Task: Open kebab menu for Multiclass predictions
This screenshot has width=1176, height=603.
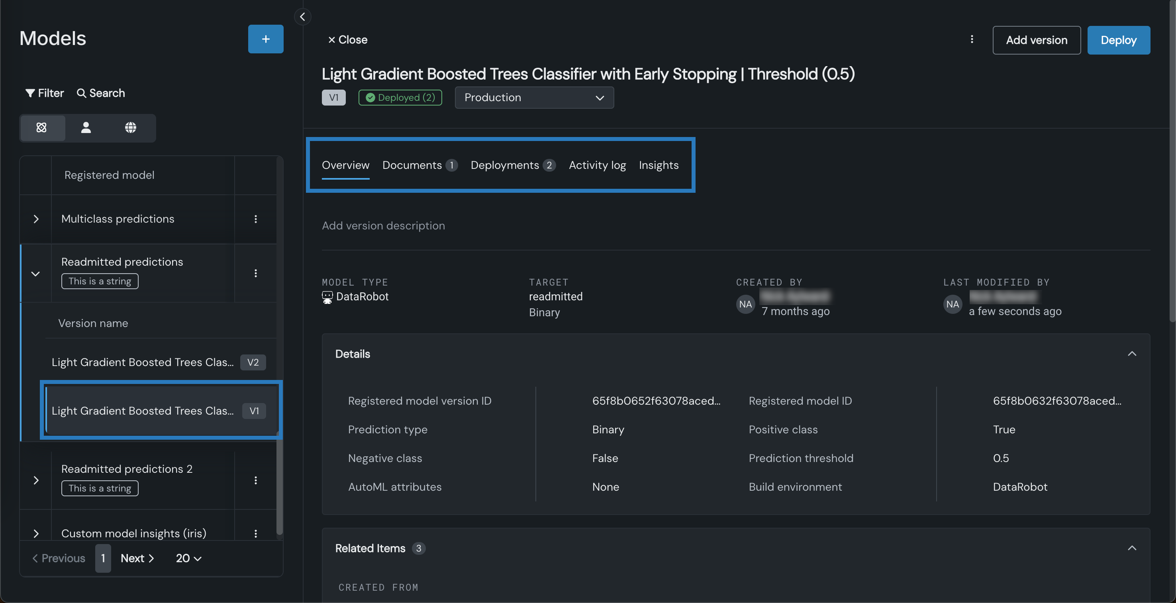Action: [256, 219]
